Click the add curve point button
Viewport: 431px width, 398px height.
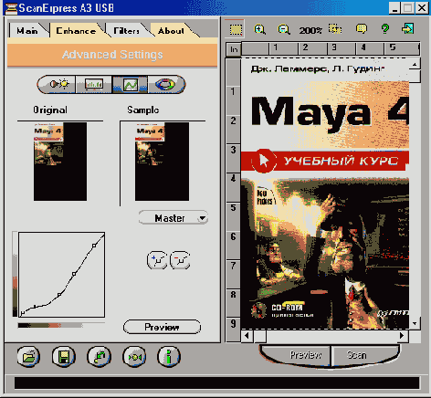tap(157, 260)
